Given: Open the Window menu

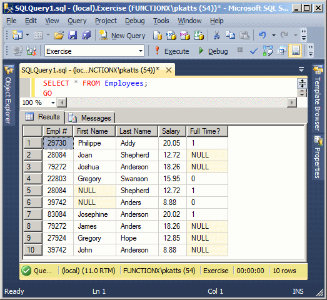Looking at the screenshot, I should 189,21.
